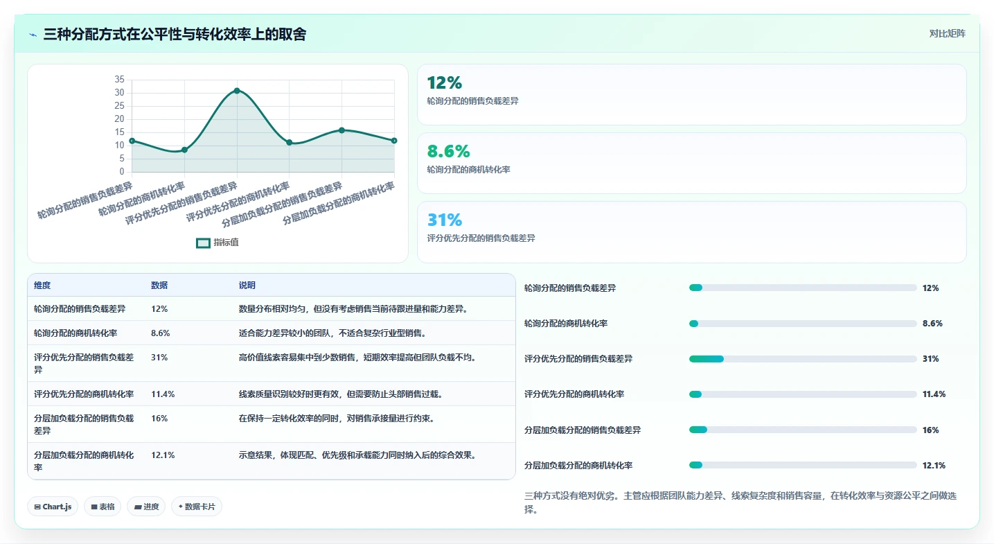Click the progress bar showing 31%
Screen dimensions: 994x544
click(x=803, y=359)
